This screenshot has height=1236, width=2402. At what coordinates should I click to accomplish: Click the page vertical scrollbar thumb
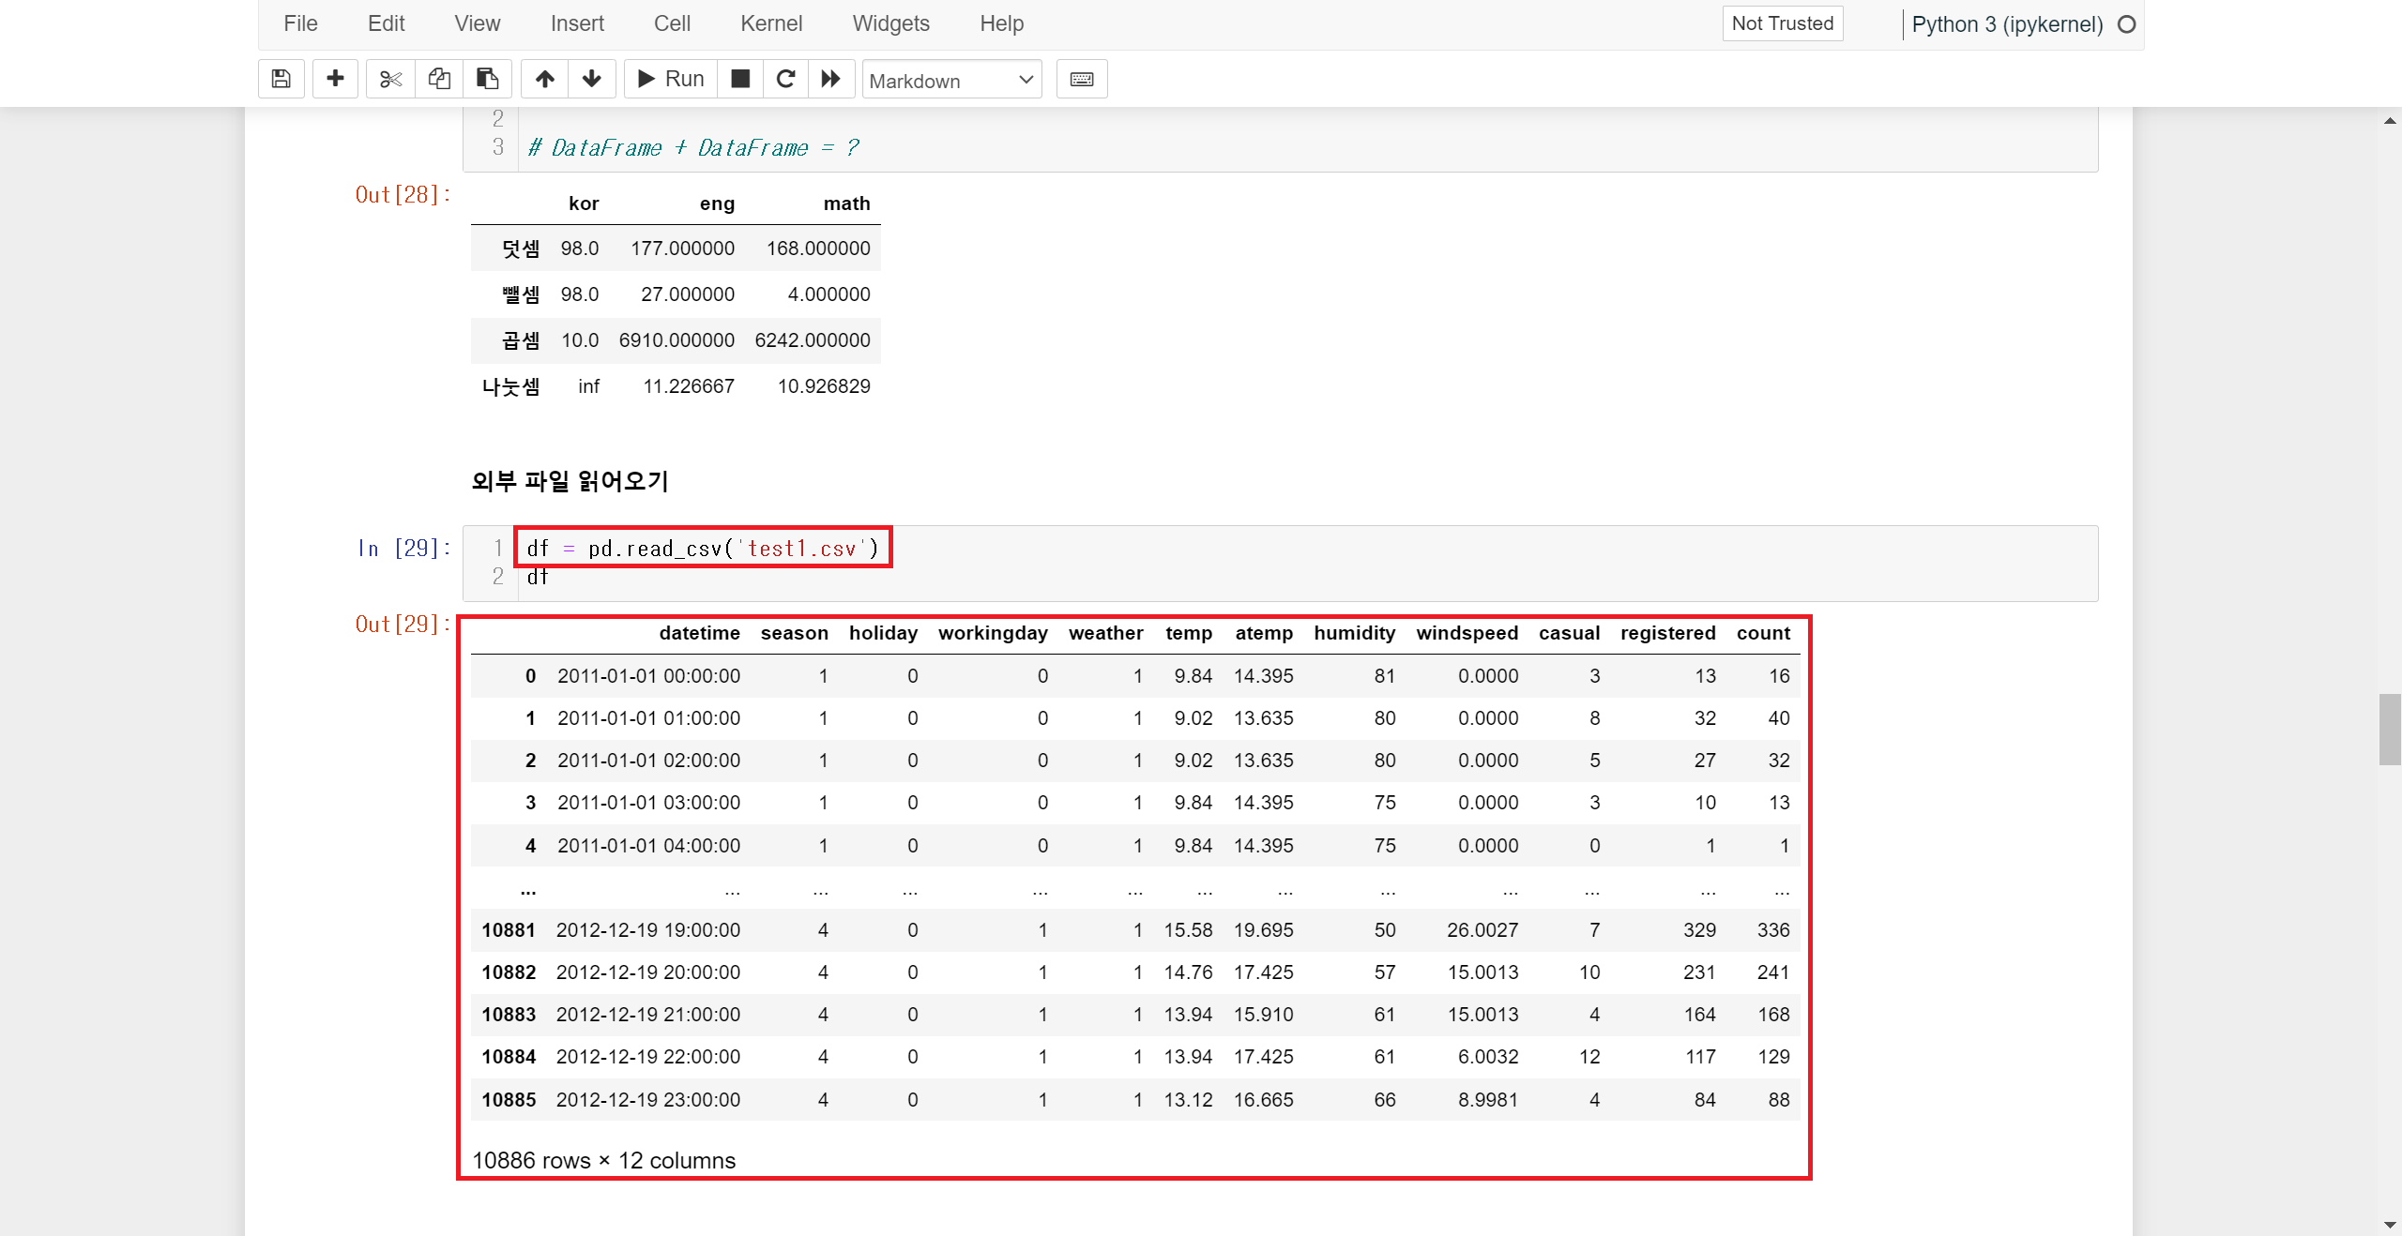[x=2389, y=730]
